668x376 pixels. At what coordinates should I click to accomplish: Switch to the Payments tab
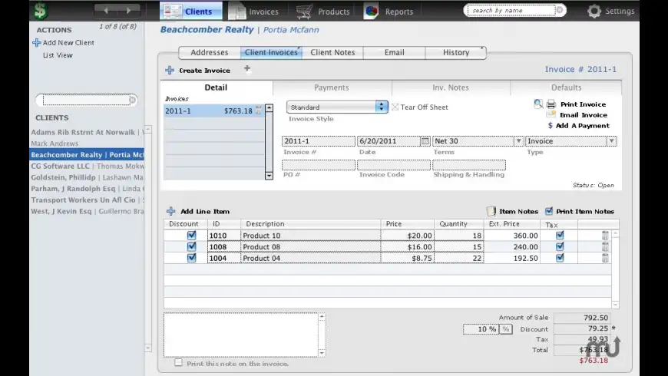(331, 87)
